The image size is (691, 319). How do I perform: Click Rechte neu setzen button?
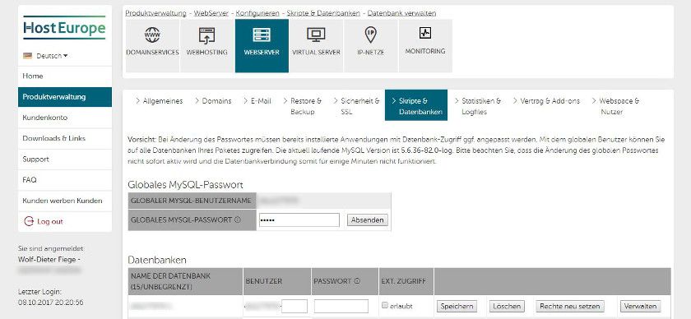coord(570,306)
